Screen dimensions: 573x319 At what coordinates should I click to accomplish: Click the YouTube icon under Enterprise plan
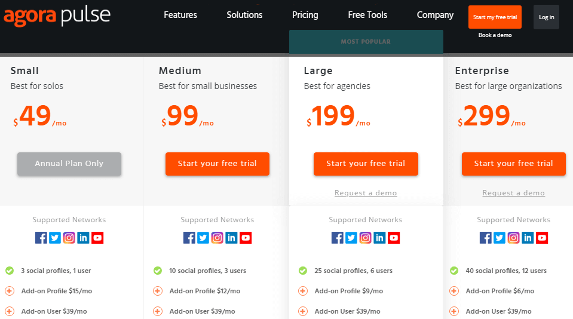[x=542, y=238]
